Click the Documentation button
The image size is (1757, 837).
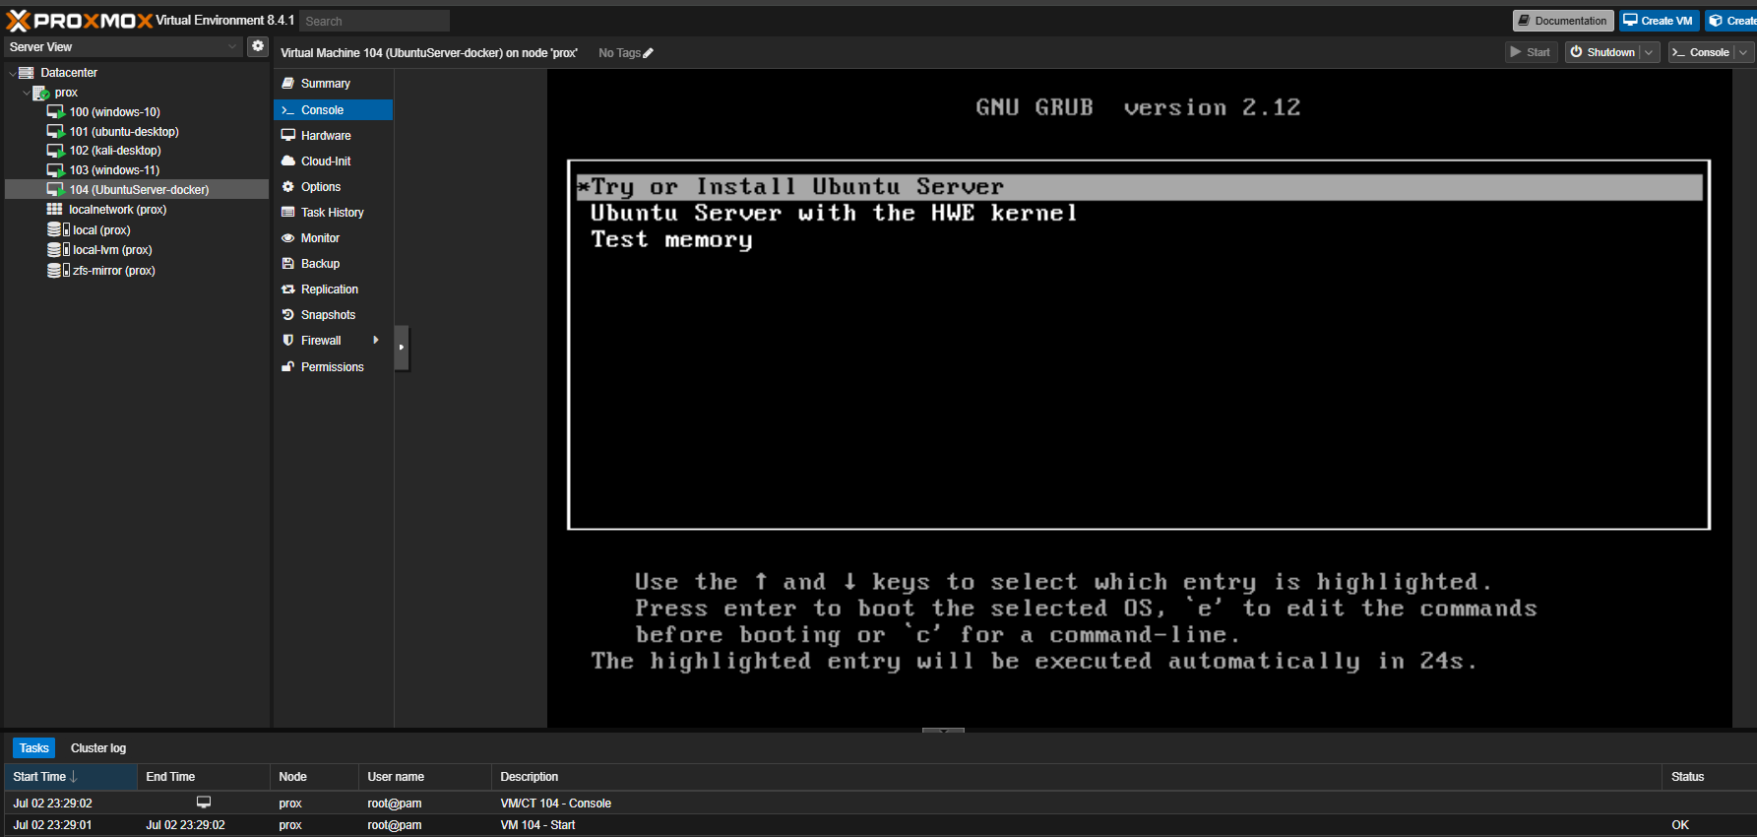(1562, 21)
